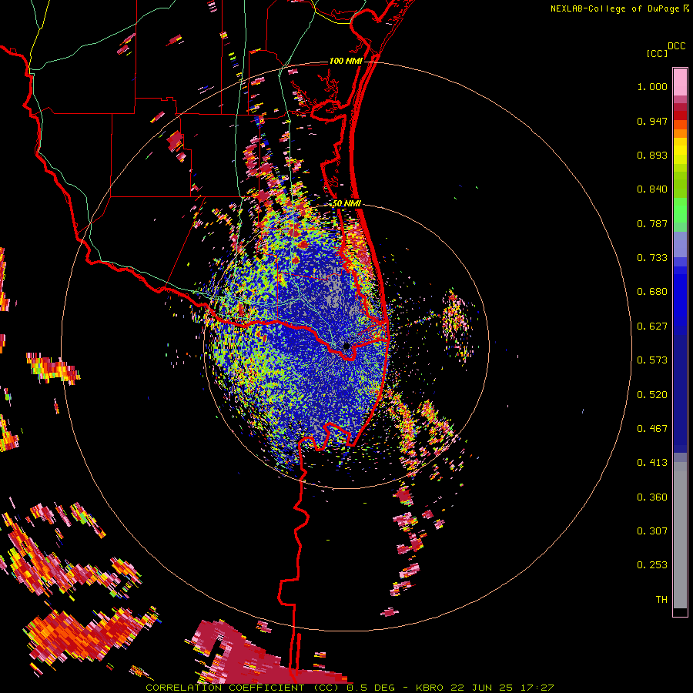The height and width of the screenshot is (693, 693).
Task: Select the 1.000 scale value
Action: click(x=652, y=86)
